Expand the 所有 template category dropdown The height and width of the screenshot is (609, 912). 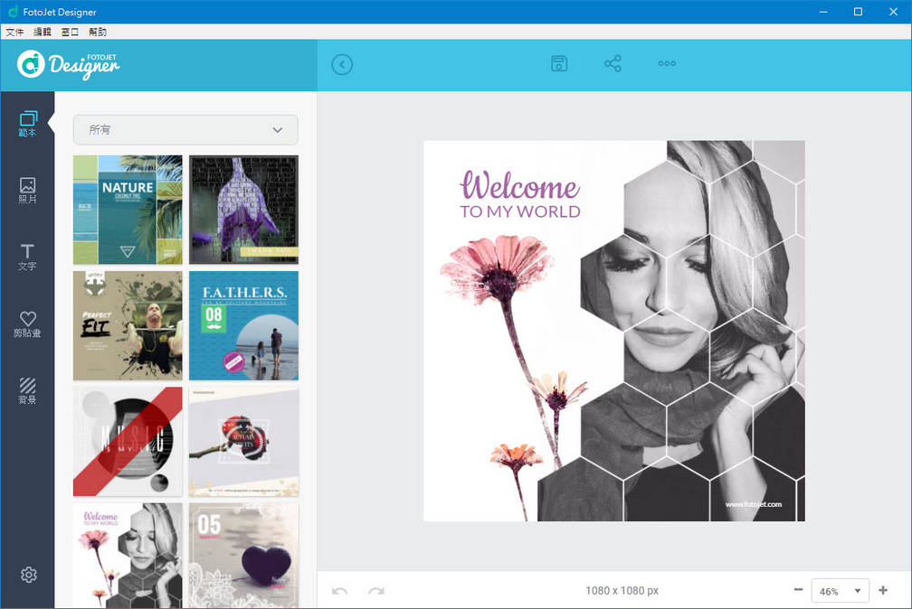(185, 130)
